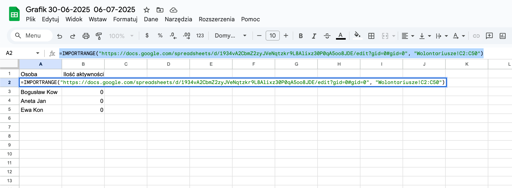Activate the paint format tool
Image resolution: width=512 pixels, height=188 pixels.
(99, 36)
